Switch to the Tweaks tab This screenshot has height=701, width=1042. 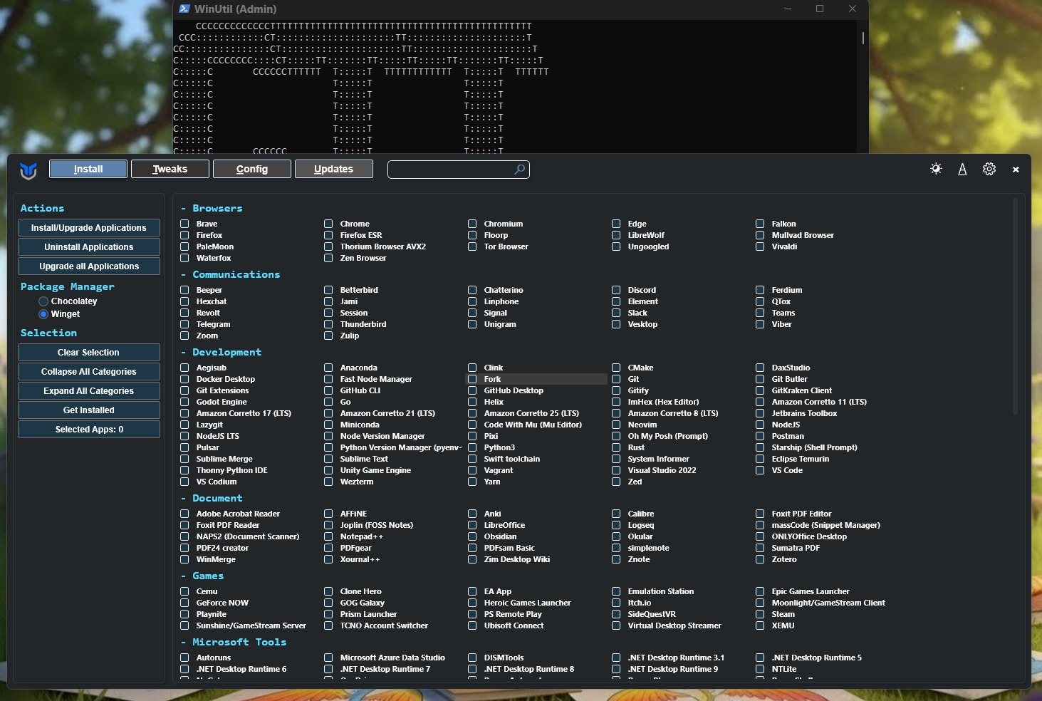(170, 169)
